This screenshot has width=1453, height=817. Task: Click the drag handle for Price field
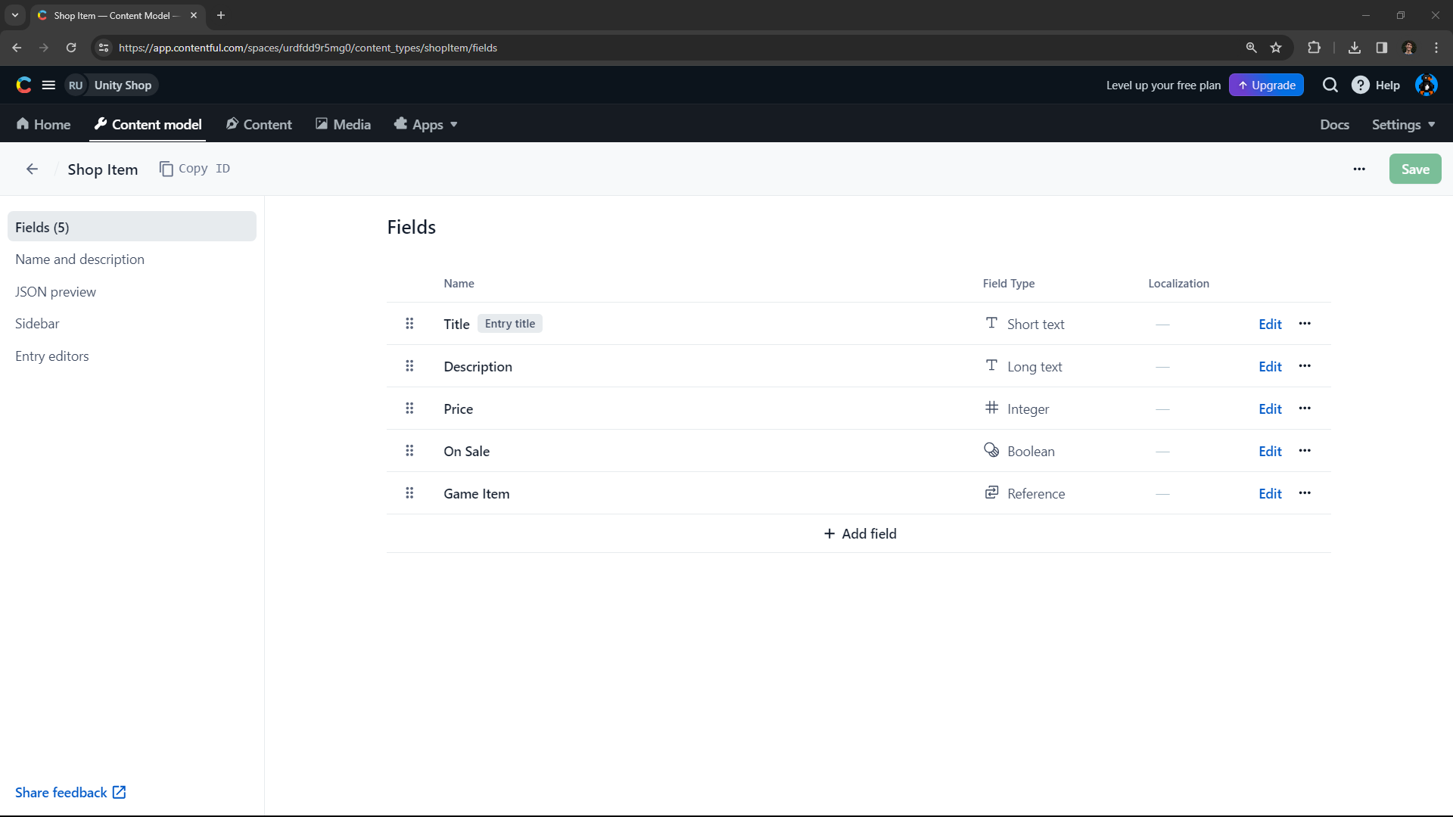pyautogui.click(x=409, y=408)
